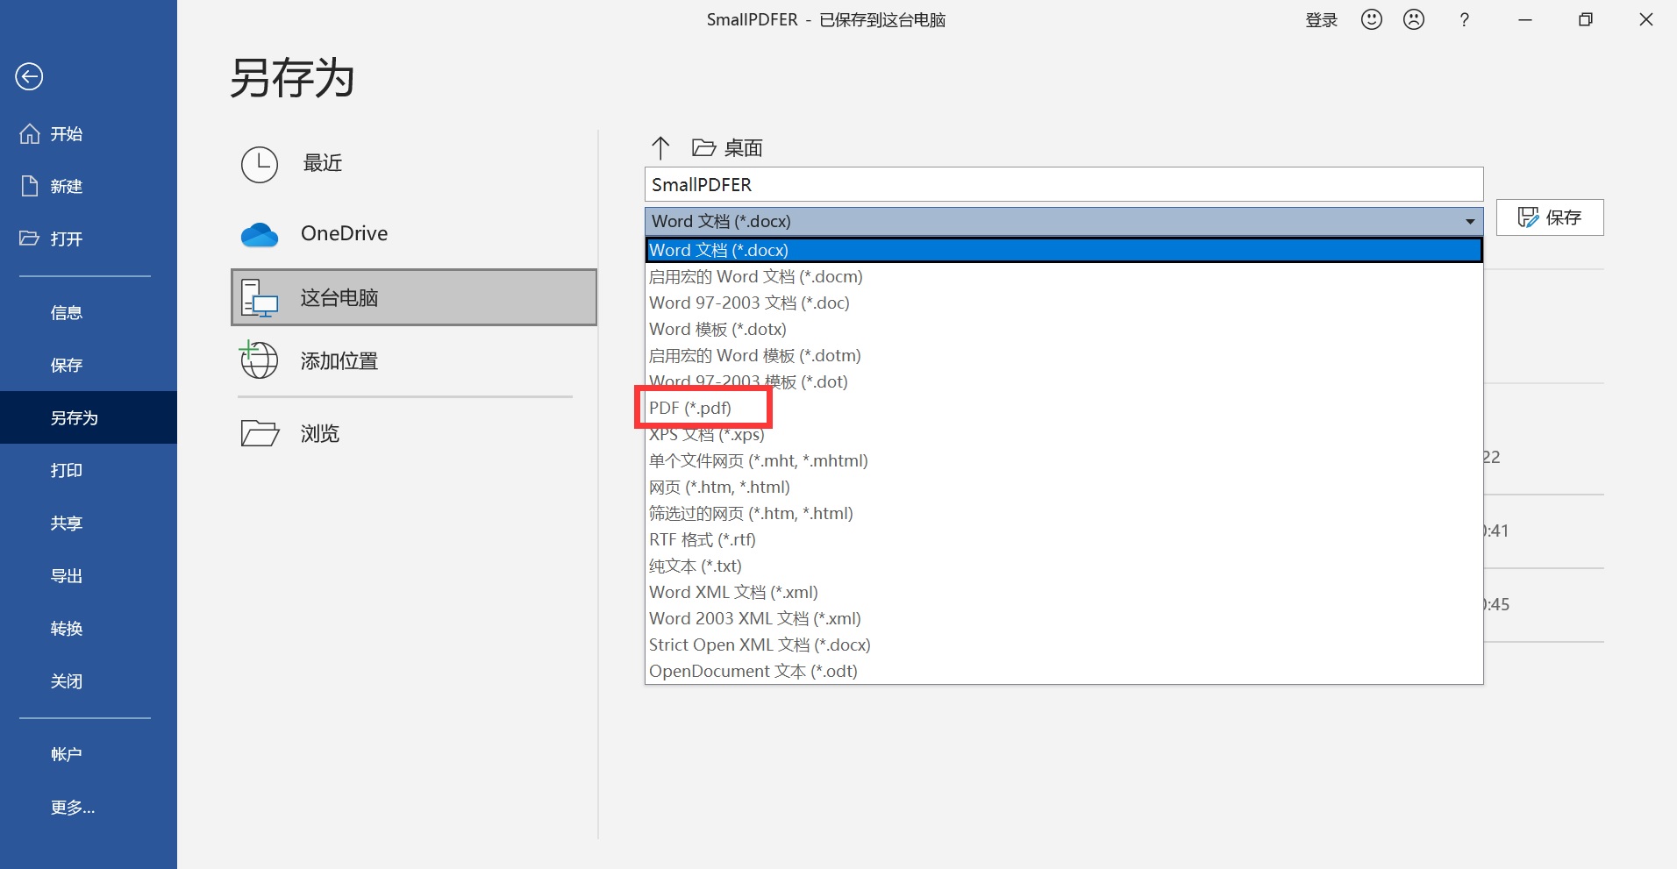
Task: Open help with question mark icon
Action: coord(1464,20)
